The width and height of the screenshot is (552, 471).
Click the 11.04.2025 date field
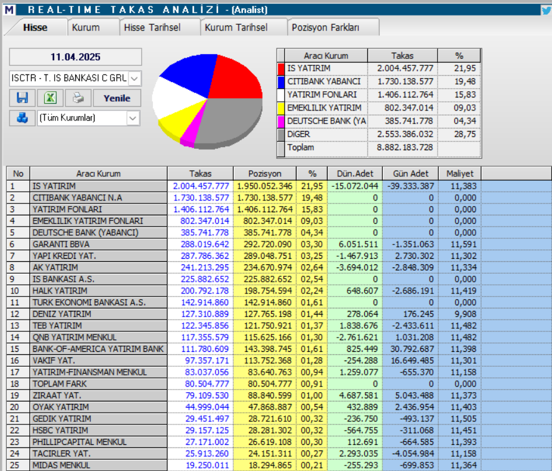[x=75, y=57]
